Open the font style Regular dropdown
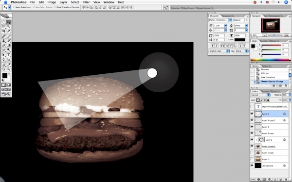Screen dimensions: 292x182 pos(246,20)
